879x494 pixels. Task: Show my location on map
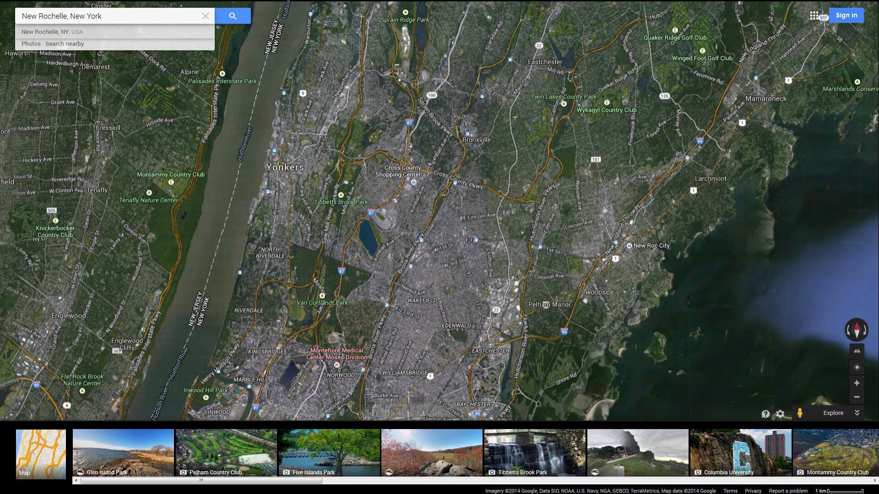coord(857,367)
